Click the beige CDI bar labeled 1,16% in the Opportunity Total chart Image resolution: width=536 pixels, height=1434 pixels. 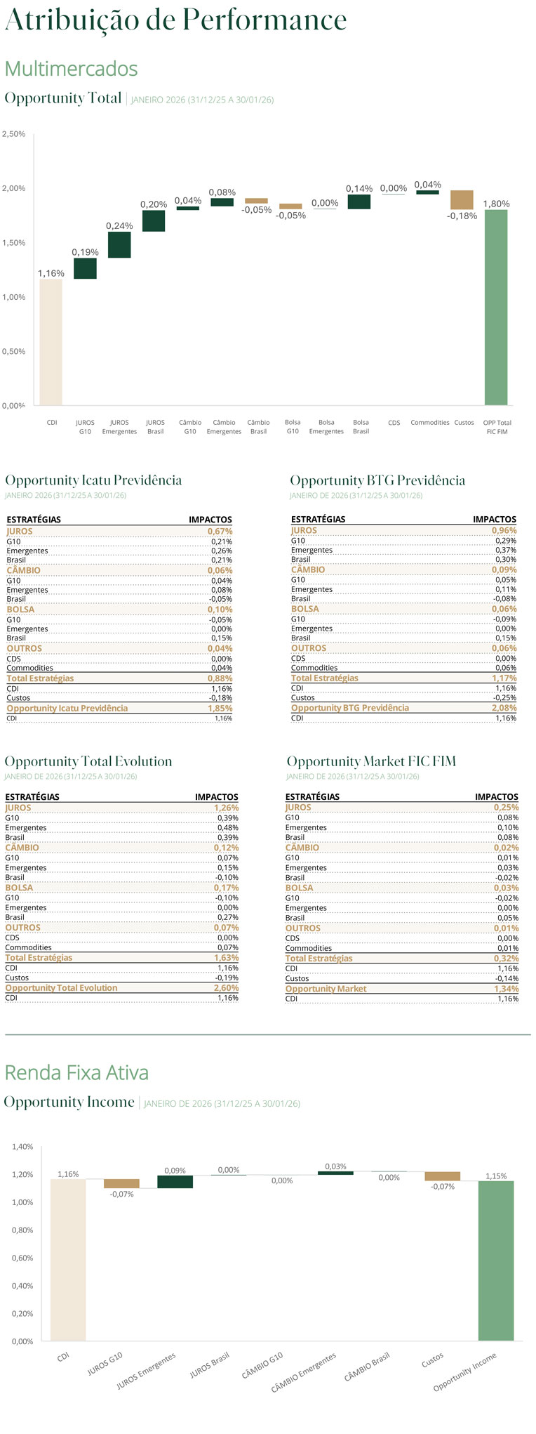pos(51,342)
